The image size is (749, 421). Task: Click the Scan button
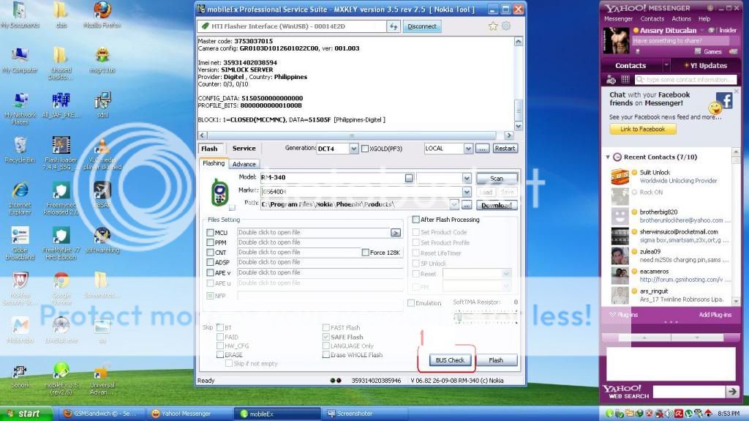(x=497, y=179)
